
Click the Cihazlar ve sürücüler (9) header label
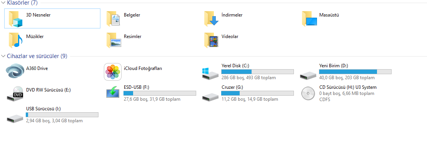(x=37, y=56)
